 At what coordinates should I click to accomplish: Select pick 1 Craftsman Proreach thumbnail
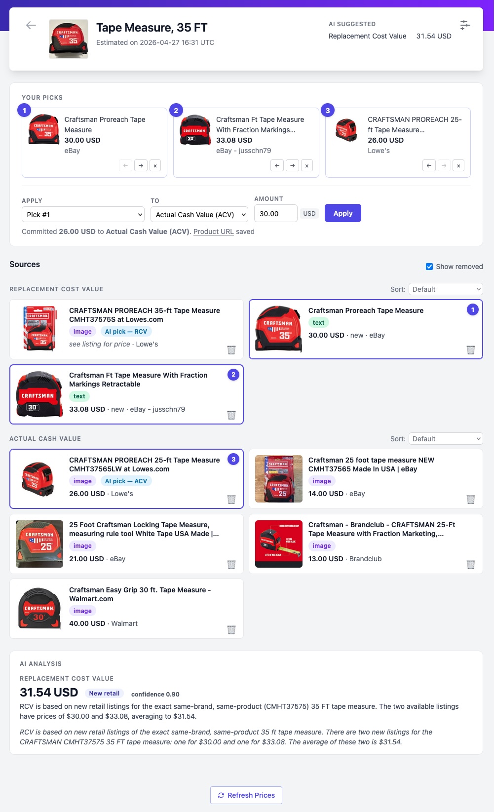pyautogui.click(x=44, y=129)
